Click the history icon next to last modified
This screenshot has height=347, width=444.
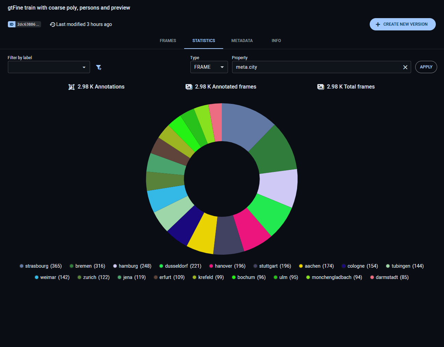click(x=52, y=24)
